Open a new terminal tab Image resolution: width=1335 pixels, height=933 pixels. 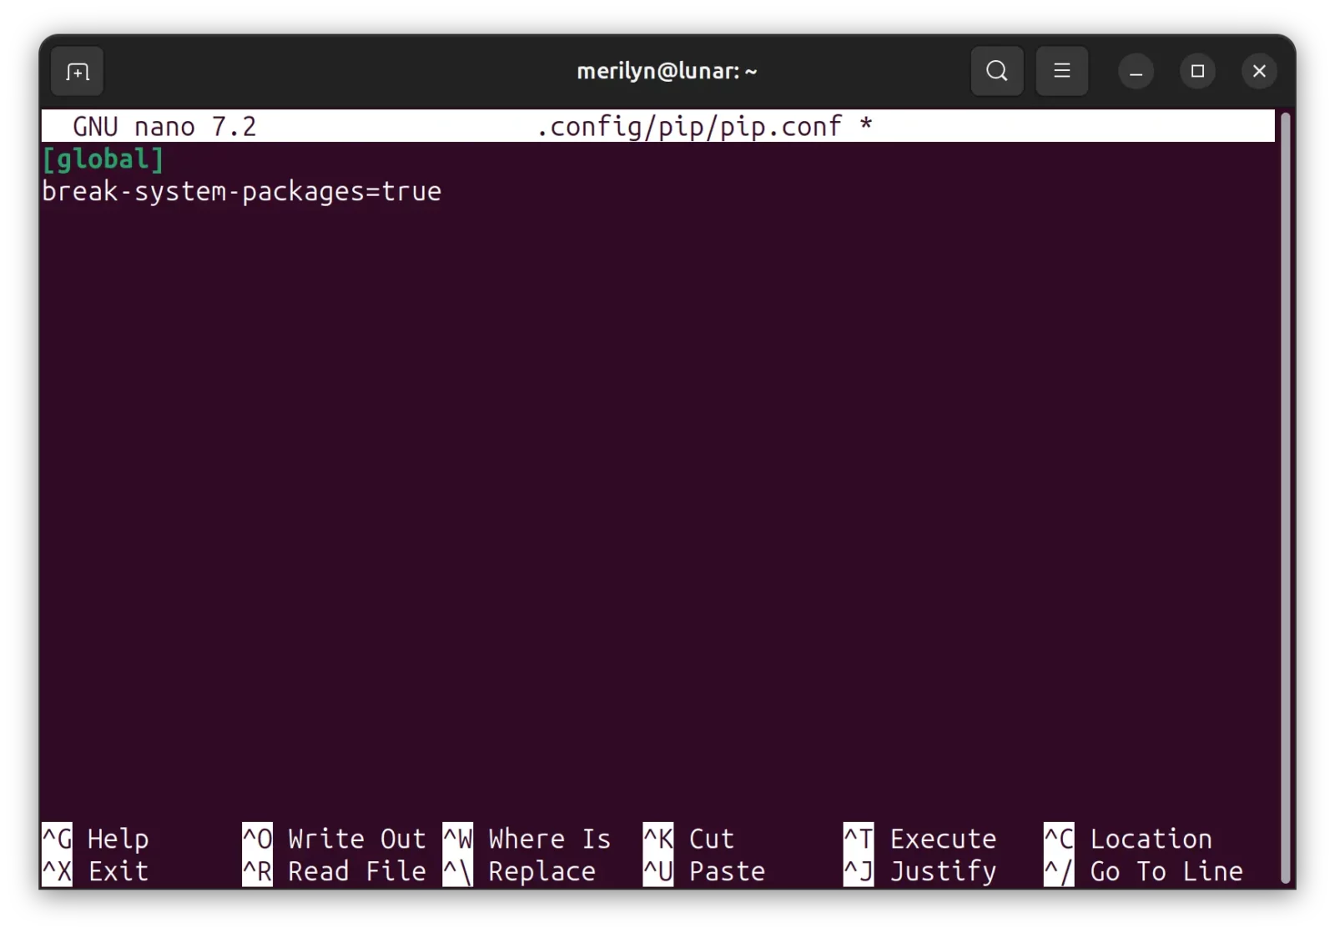[77, 72]
